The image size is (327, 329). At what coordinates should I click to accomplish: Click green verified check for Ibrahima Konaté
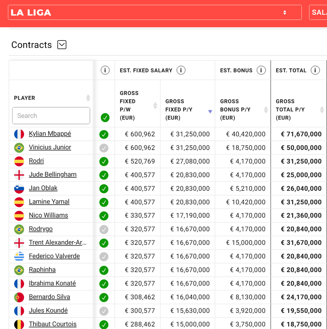(x=104, y=284)
